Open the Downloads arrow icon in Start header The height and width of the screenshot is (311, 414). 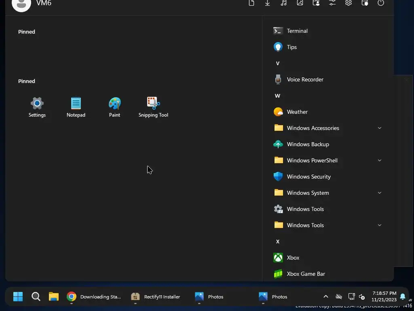[268, 3]
